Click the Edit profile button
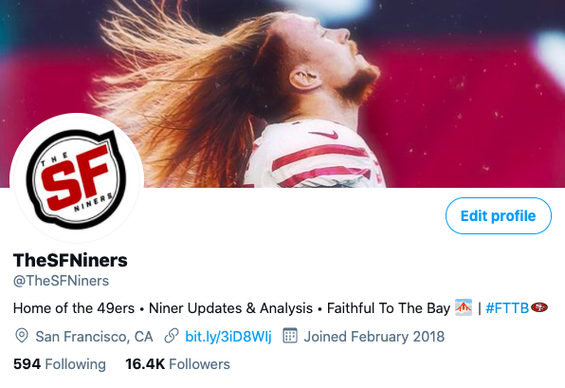This screenshot has height=388, width=565. coord(499,215)
